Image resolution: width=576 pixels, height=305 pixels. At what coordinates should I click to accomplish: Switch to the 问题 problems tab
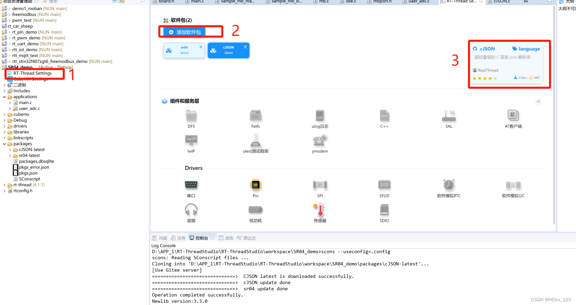[x=160, y=238]
